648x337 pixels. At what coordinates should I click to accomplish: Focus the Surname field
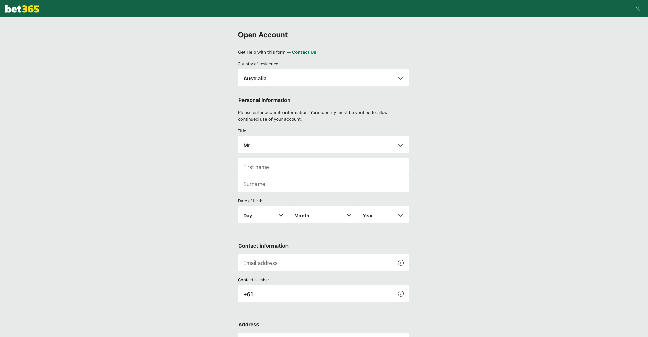[x=323, y=184]
